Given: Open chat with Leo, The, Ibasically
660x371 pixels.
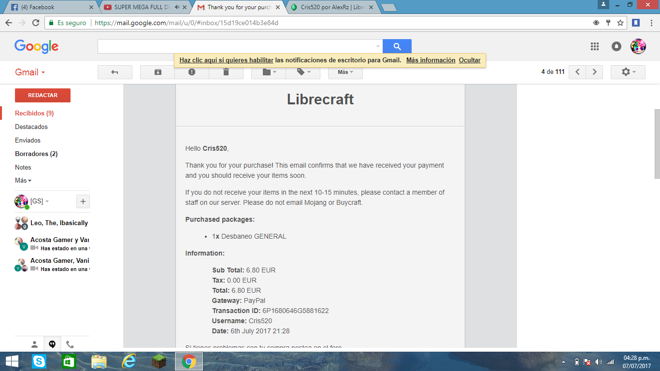Looking at the screenshot, I should pos(52,223).
